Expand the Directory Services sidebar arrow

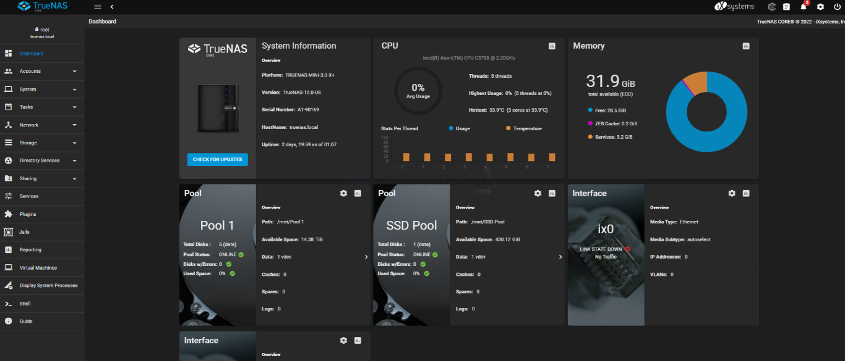point(74,161)
